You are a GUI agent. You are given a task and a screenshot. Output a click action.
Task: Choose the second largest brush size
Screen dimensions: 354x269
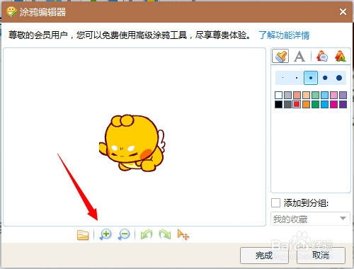point(325,78)
